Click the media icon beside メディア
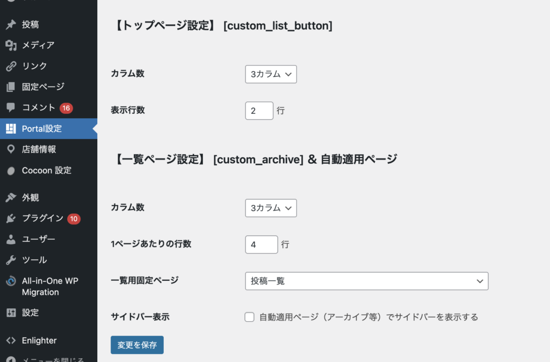 11,45
